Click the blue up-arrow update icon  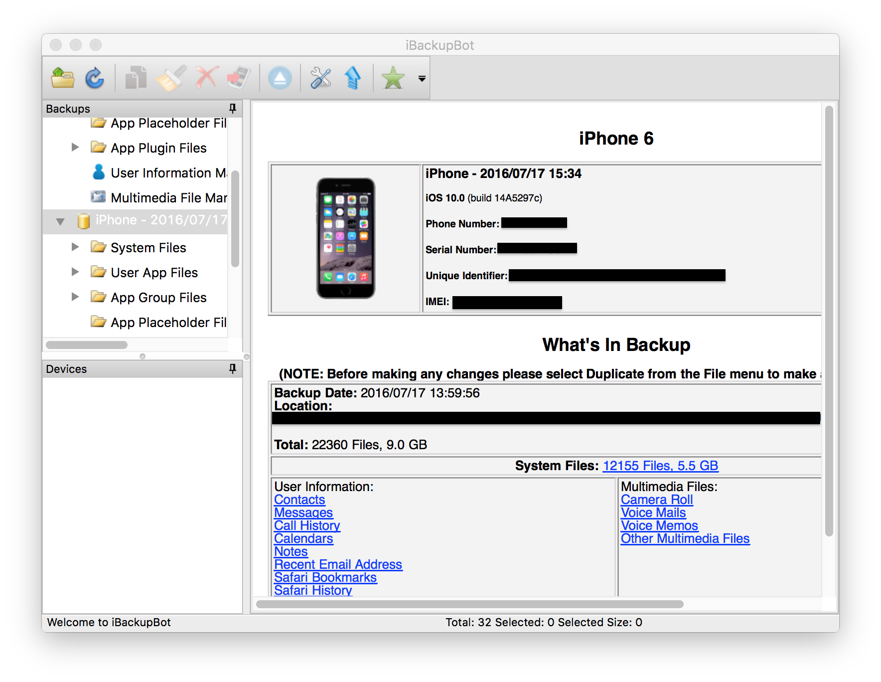click(x=353, y=78)
